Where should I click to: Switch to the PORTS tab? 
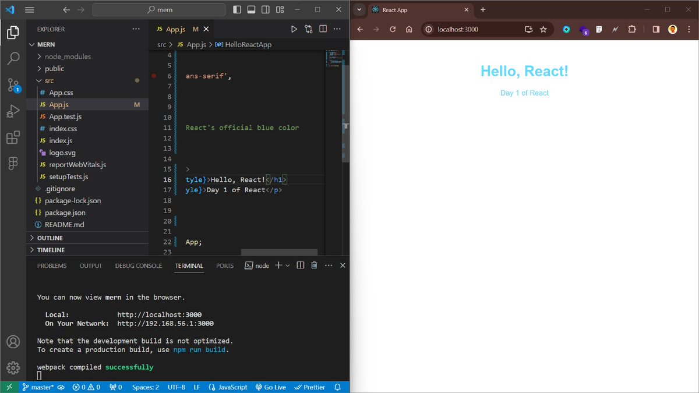[x=225, y=265]
